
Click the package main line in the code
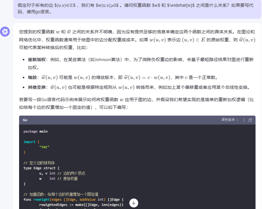36,131
